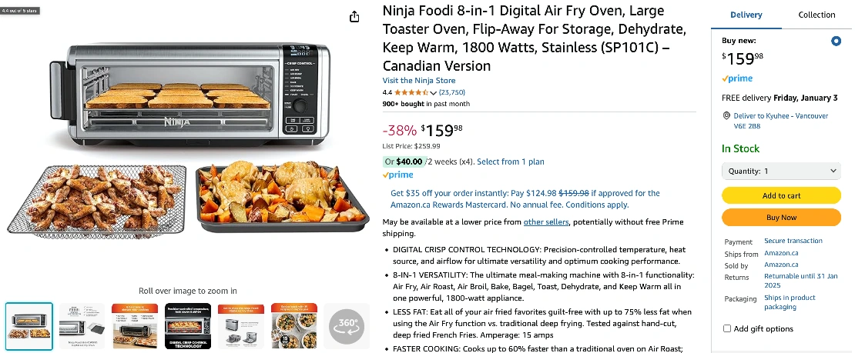Screen dimensions: 855x353
Task: Click the Prime logo under payment plan
Action: (x=398, y=175)
